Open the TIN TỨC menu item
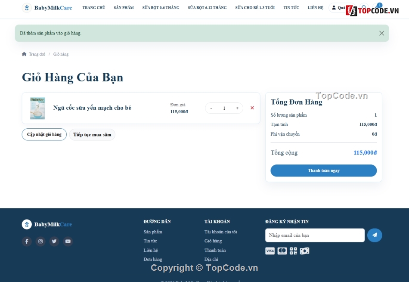Screen dimensions: 409x282 [x=291, y=8]
